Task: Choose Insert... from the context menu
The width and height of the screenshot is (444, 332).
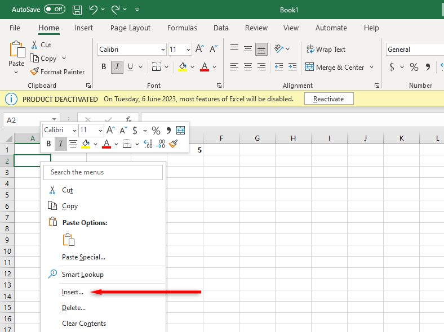Action: [x=72, y=291]
